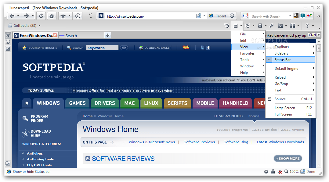Click the Amazon search engine icon
Screen dimensions: 329x182
[296, 16]
